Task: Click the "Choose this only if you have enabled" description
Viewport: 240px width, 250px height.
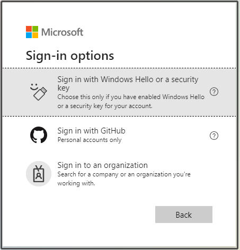Action: 131,97
